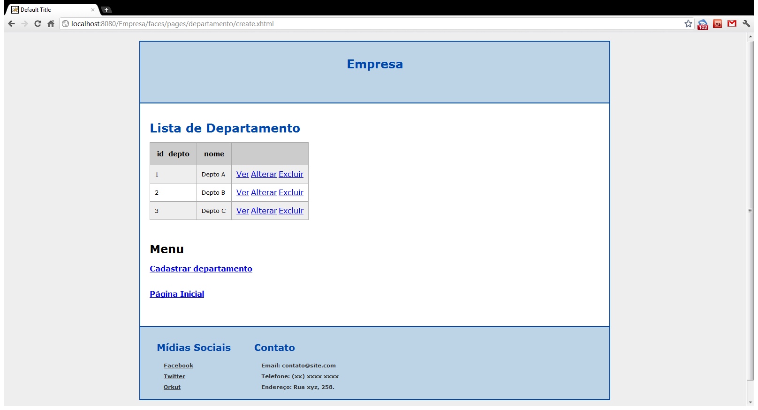Click Ver link for Depto A
Image resolution: width=758 pixels, height=410 pixels.
pyautogui.click(x=243, y=174)
